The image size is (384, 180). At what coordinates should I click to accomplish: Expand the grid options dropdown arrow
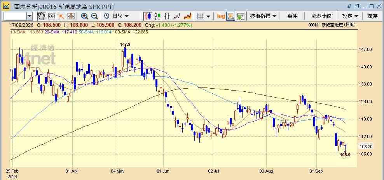[x=208, y=16]
